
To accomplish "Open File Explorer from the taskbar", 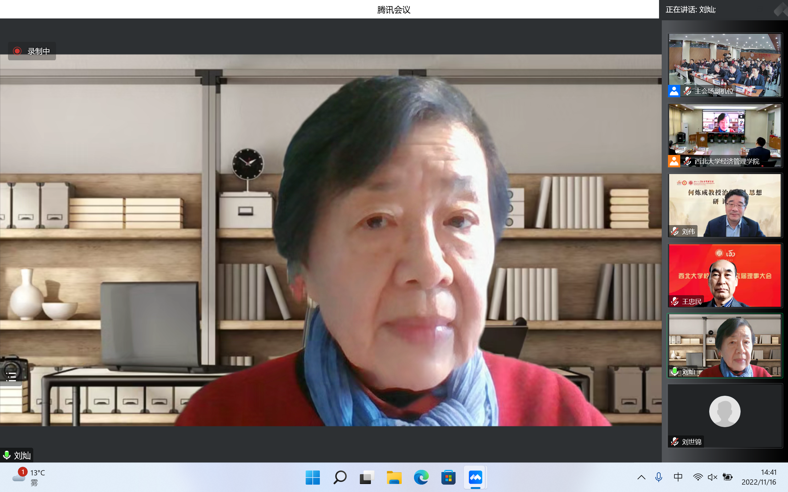I will point(394,477).
